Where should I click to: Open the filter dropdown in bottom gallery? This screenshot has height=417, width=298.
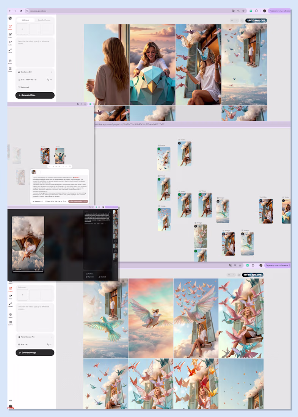pos(231,275)
